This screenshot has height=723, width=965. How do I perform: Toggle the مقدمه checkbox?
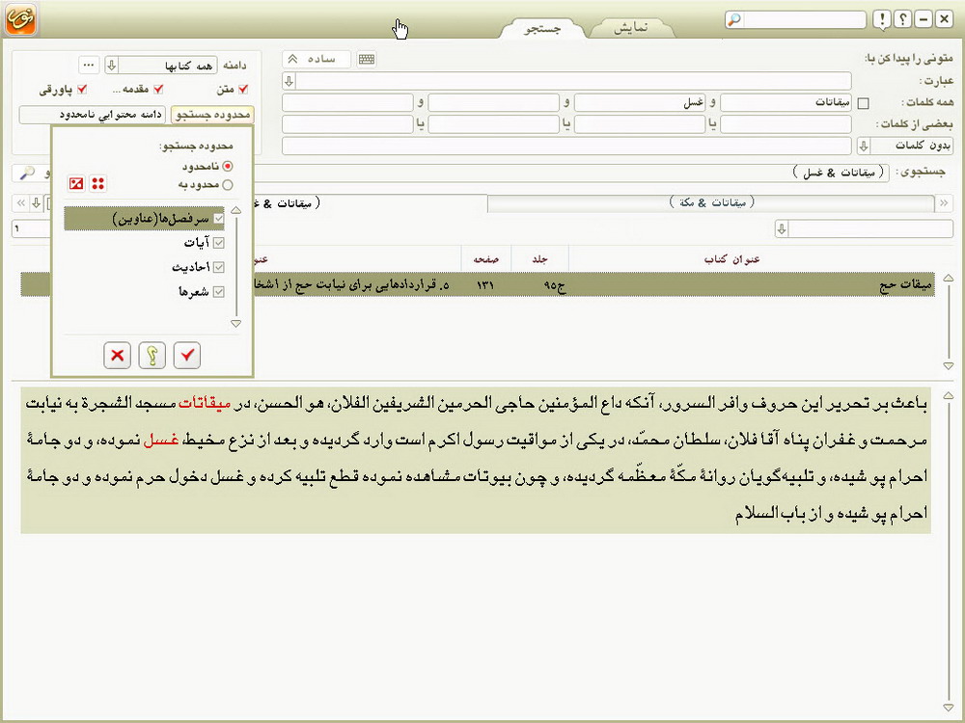pyautogui.click(x=158, y=90)
